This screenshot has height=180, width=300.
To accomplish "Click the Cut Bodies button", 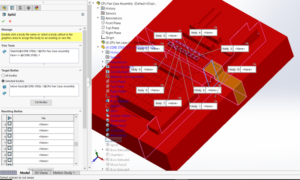I will (41, 102).
